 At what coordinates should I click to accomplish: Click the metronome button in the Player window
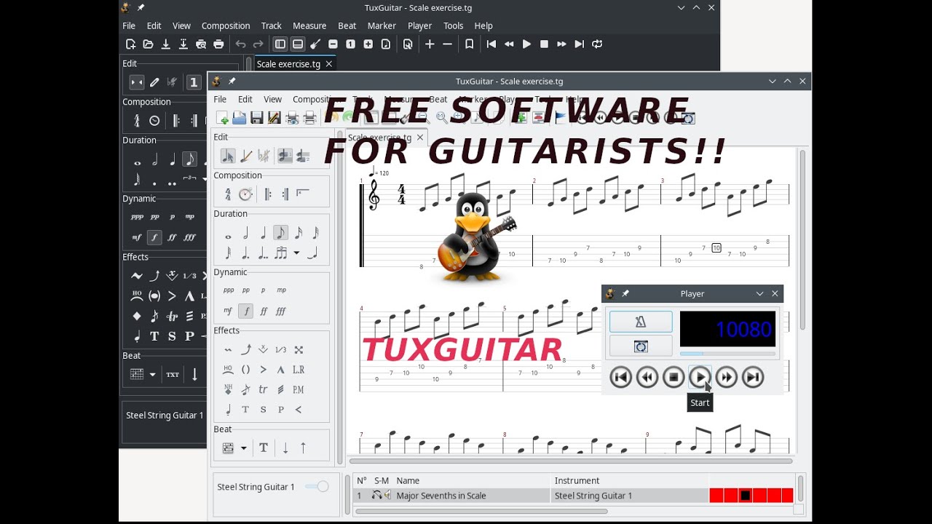[641, 322]
